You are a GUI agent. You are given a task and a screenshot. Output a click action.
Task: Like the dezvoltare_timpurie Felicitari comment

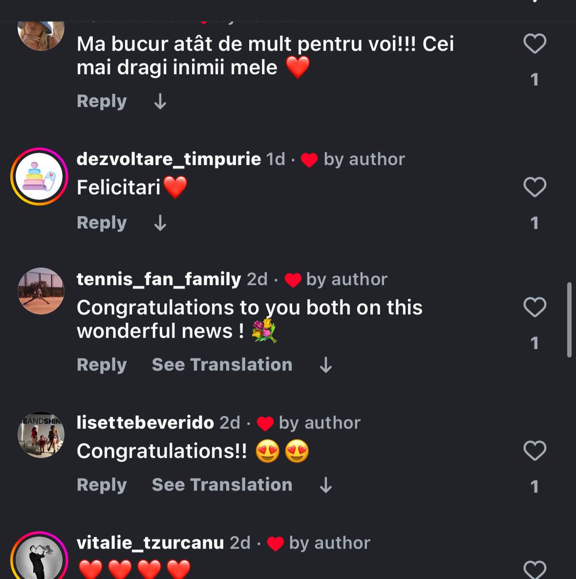(x=534, y=187)
